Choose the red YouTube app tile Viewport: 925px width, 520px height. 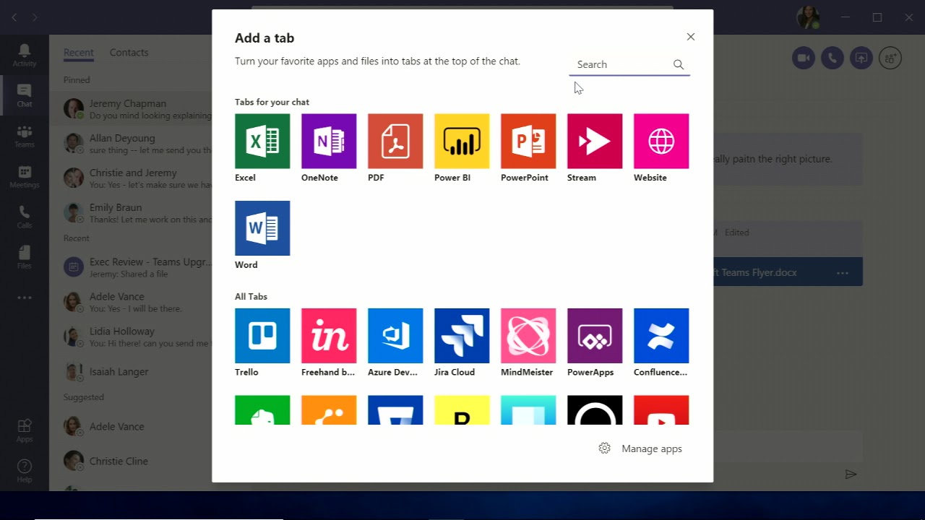pyautogui.click(x=661, y=410)
